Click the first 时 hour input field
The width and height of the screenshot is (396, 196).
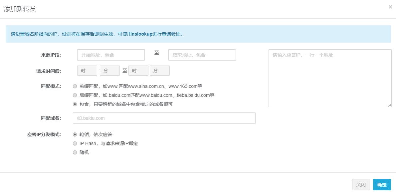(x=87, y=70)
